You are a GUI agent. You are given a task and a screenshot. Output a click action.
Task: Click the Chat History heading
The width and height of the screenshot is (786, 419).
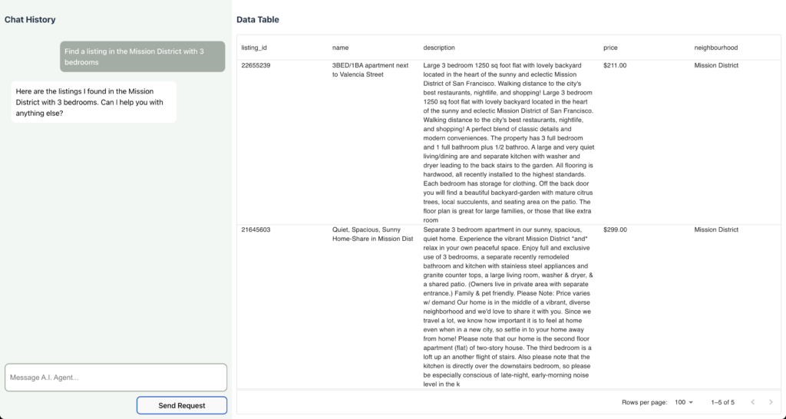(30, 20)
